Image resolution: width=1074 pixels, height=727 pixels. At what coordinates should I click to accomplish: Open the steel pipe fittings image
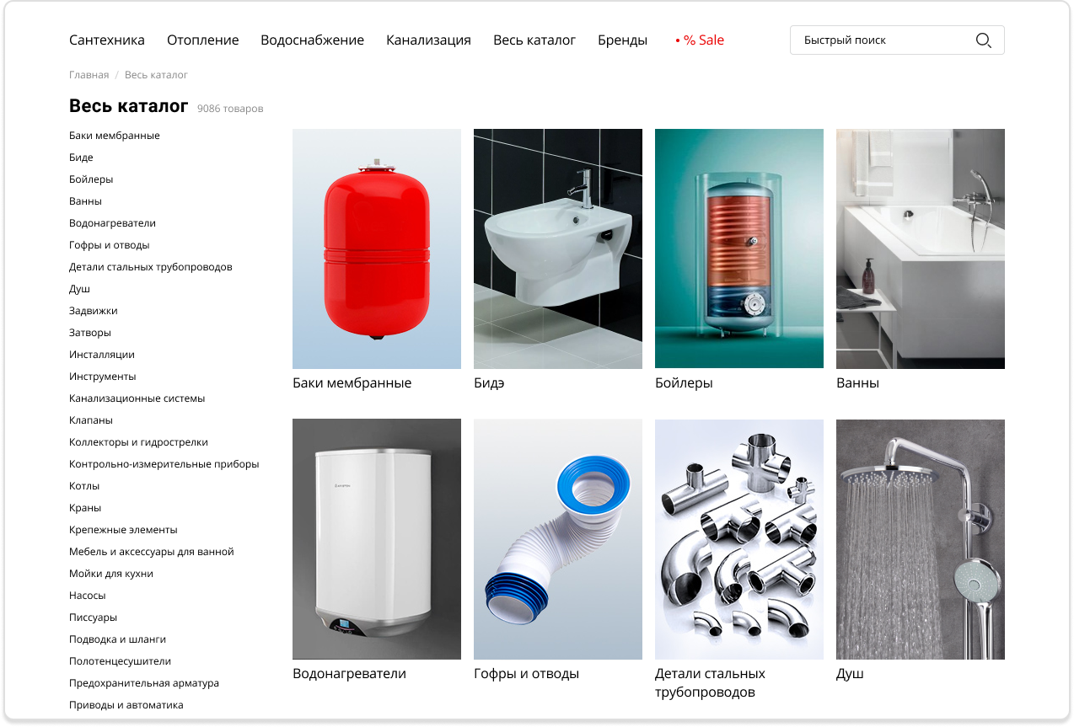click(x=739, y=539)
